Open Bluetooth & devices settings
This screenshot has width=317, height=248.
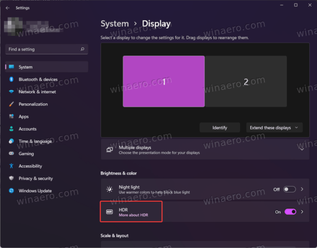[x=46, y=79]
